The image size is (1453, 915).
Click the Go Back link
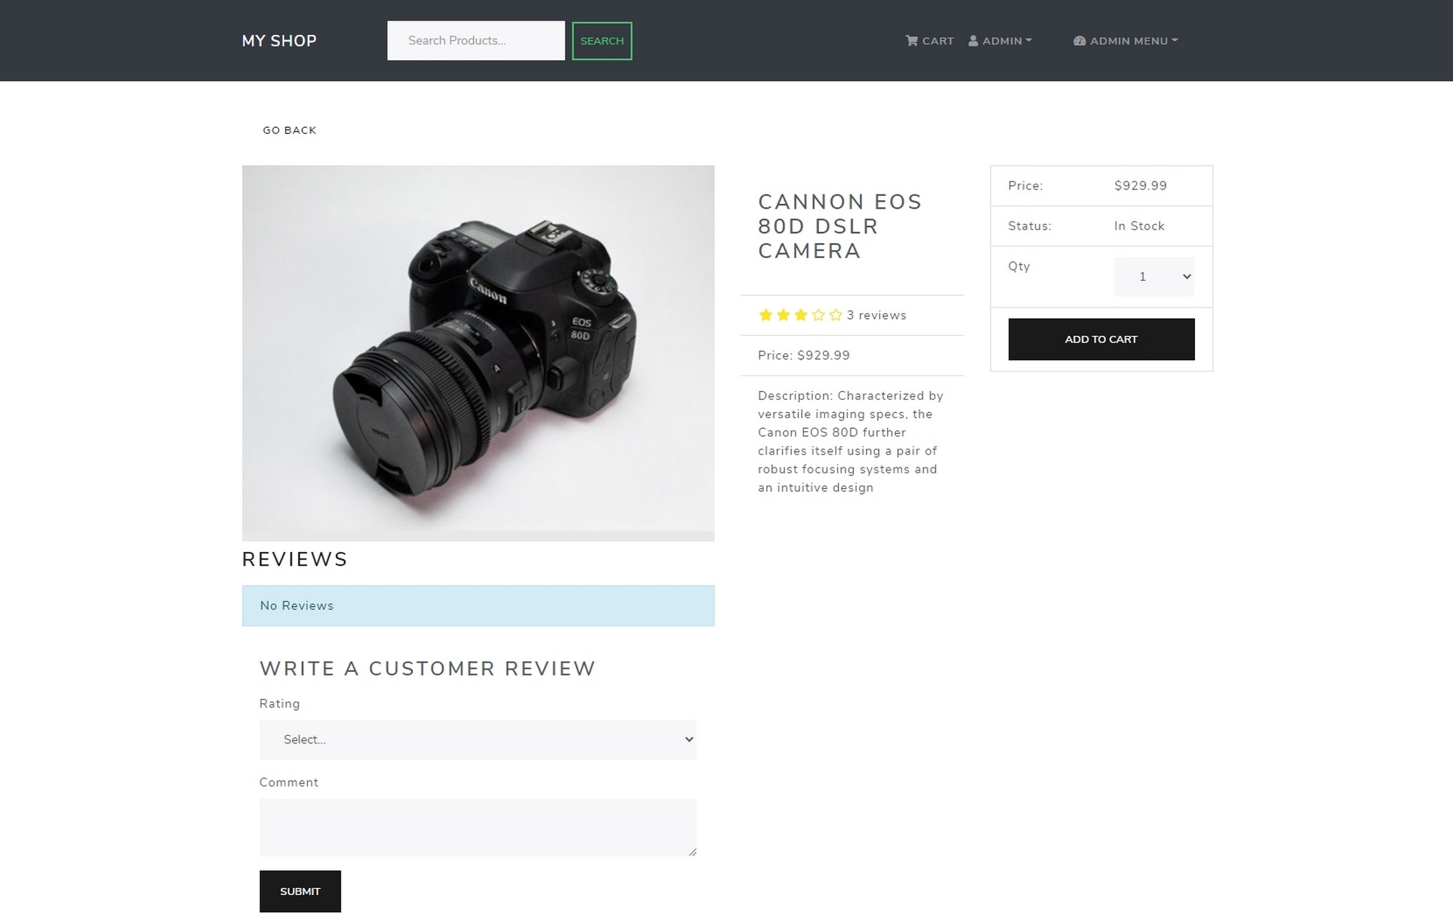pyautogui.click(x=289, y=130)
